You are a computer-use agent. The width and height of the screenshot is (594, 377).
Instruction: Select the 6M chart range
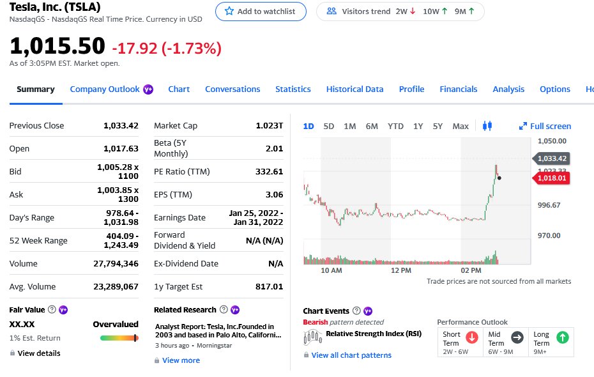pos(372,126)
